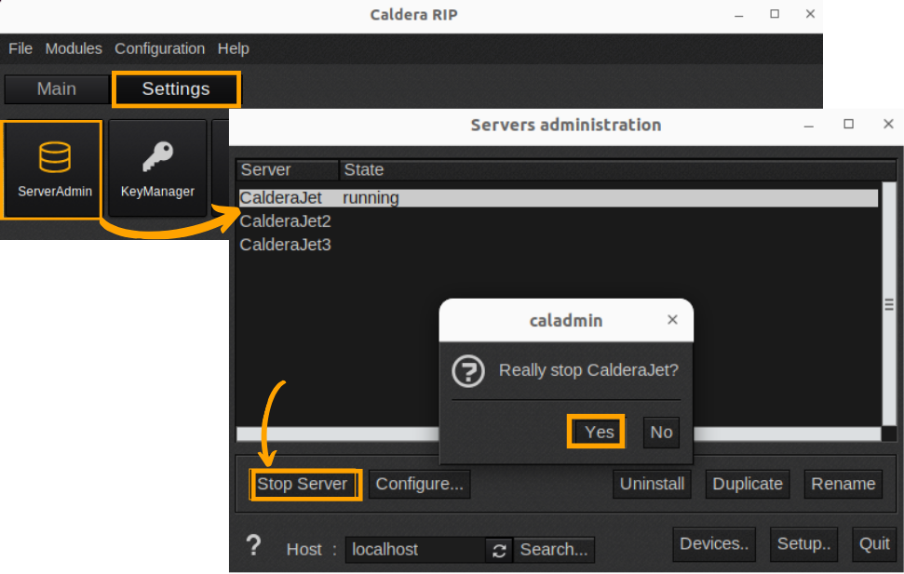The image size is (904, 574).
Task: Open the Devices panel
Action: tap(714, 543)
